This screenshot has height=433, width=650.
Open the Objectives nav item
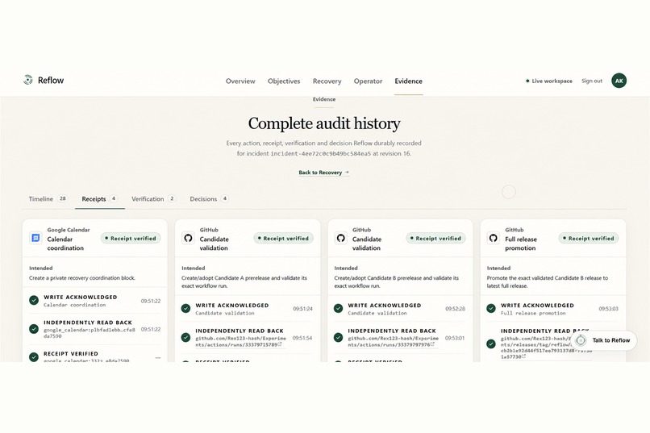coord(284,81)
